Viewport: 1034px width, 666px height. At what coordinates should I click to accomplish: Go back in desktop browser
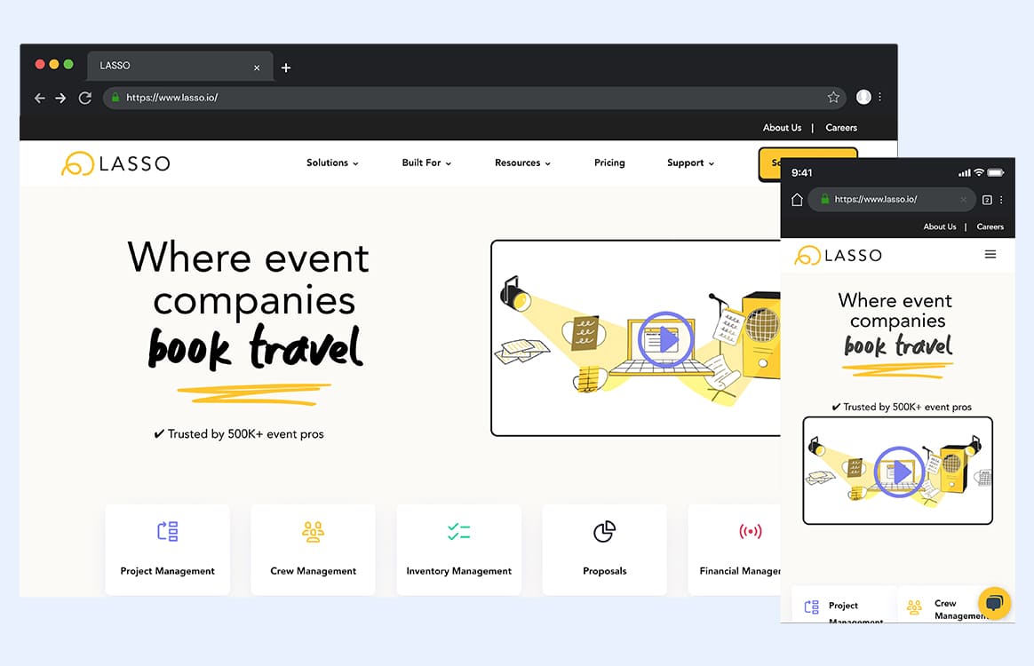[x=40, y=98]
